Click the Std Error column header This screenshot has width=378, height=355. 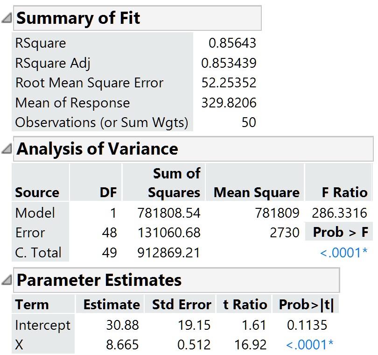point(181,304)
